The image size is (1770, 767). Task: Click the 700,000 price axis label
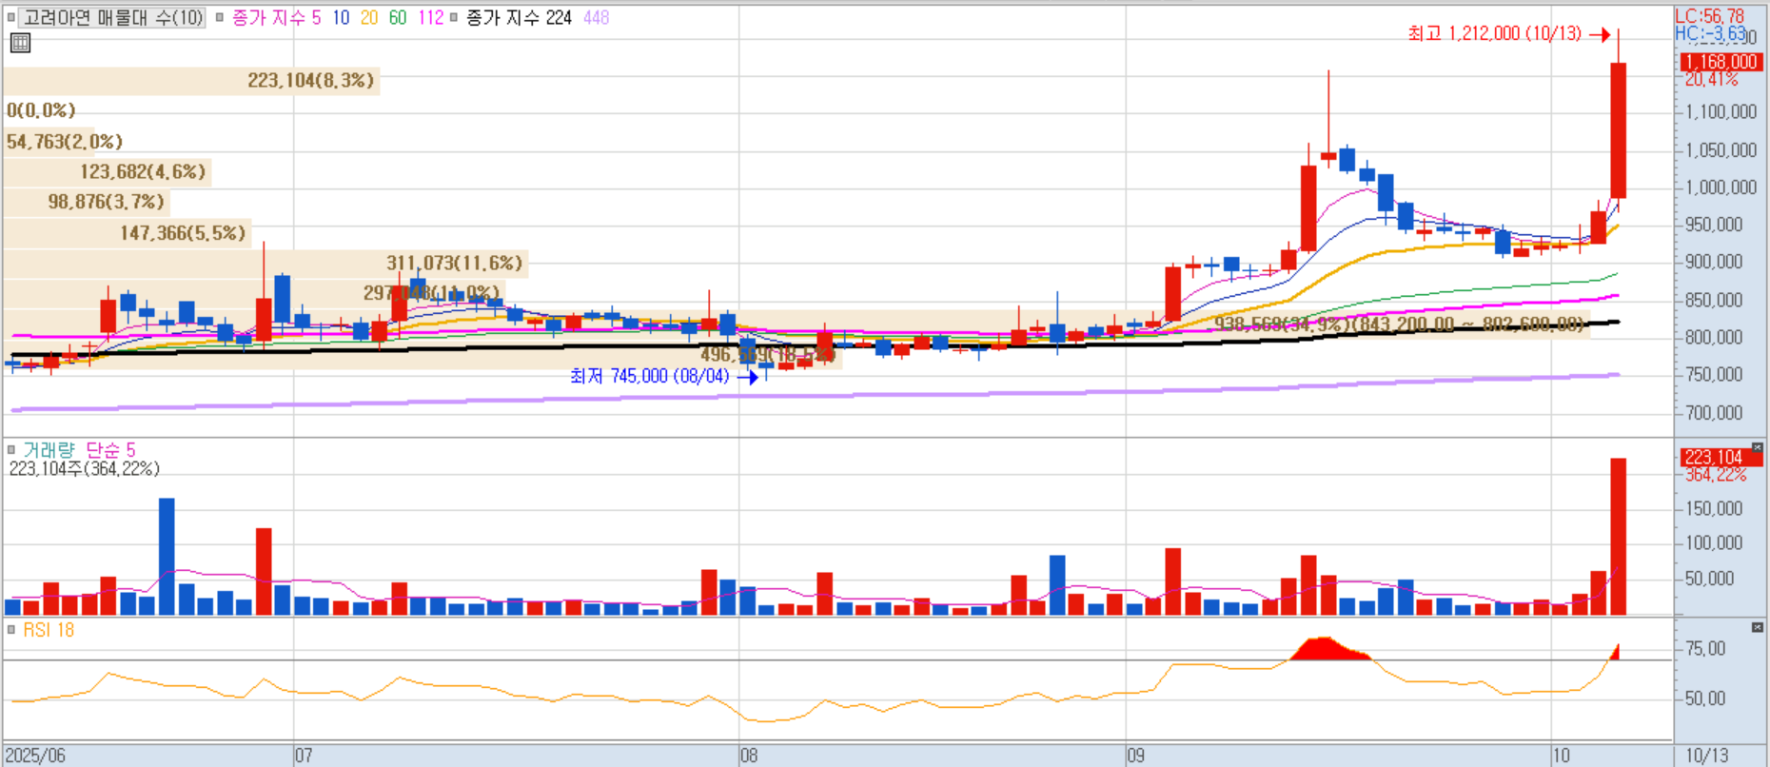coord(1714,413)
